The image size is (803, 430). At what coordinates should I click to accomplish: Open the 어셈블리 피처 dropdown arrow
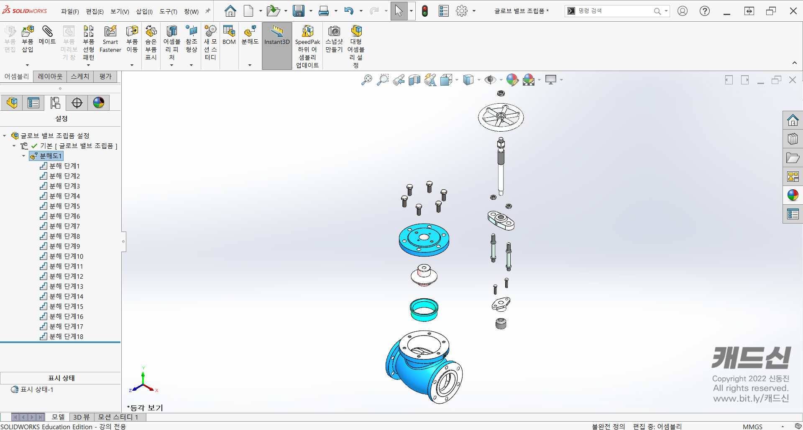171,65
